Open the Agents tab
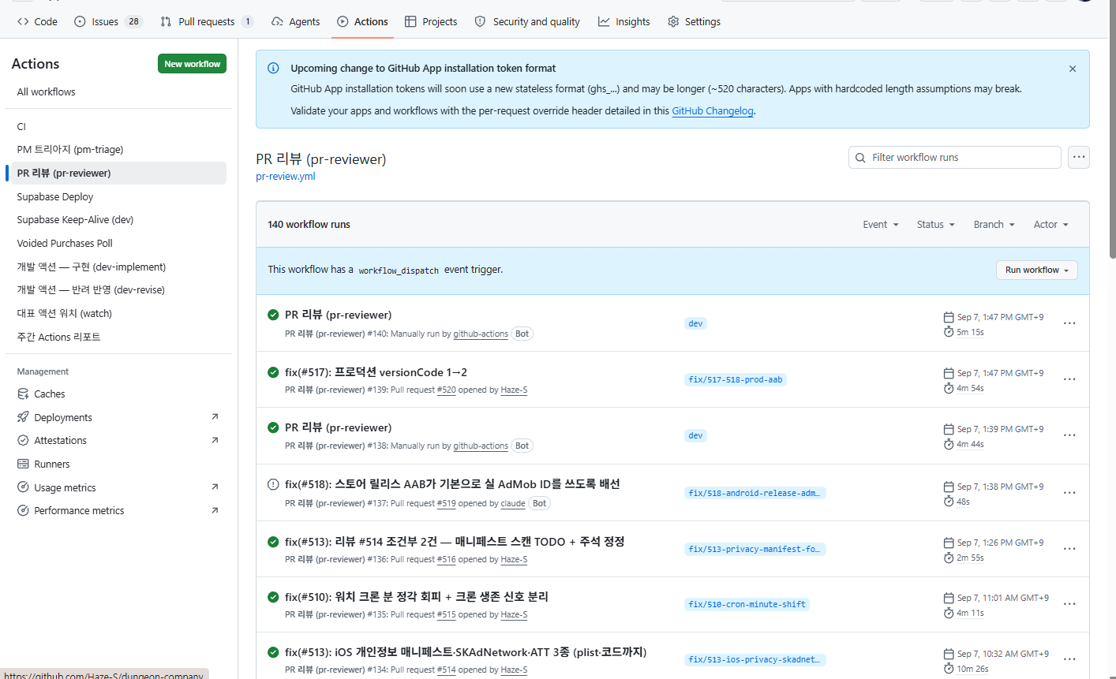1116x679 pixels. click(295, 21)
